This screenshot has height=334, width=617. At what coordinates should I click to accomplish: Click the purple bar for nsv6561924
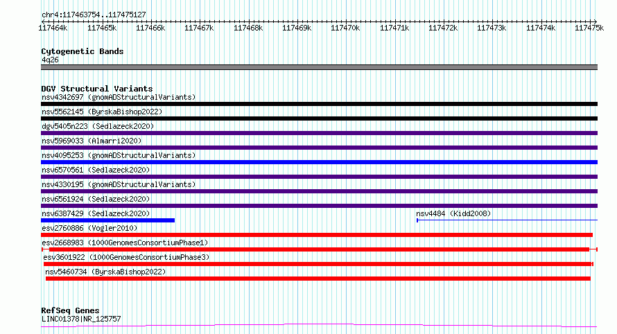(319, 206)
